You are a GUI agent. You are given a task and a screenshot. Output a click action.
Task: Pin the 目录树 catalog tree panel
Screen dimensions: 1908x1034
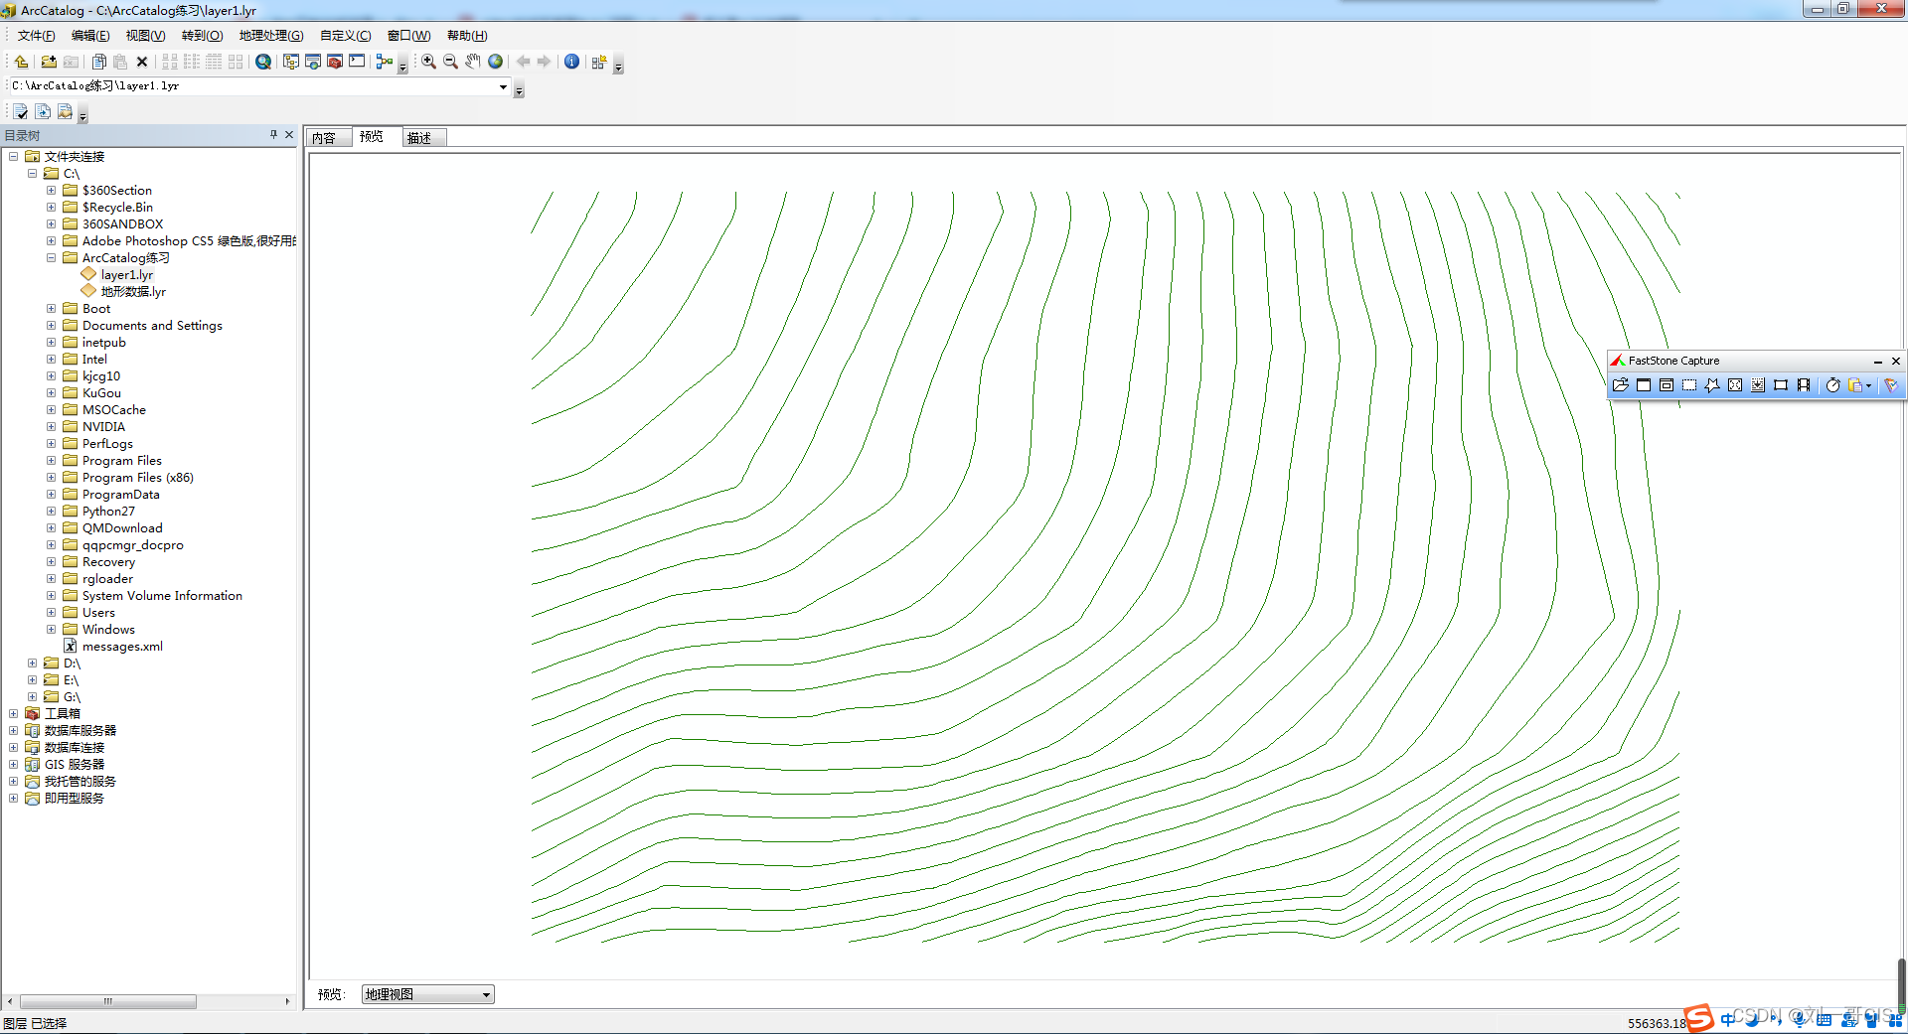273,135
